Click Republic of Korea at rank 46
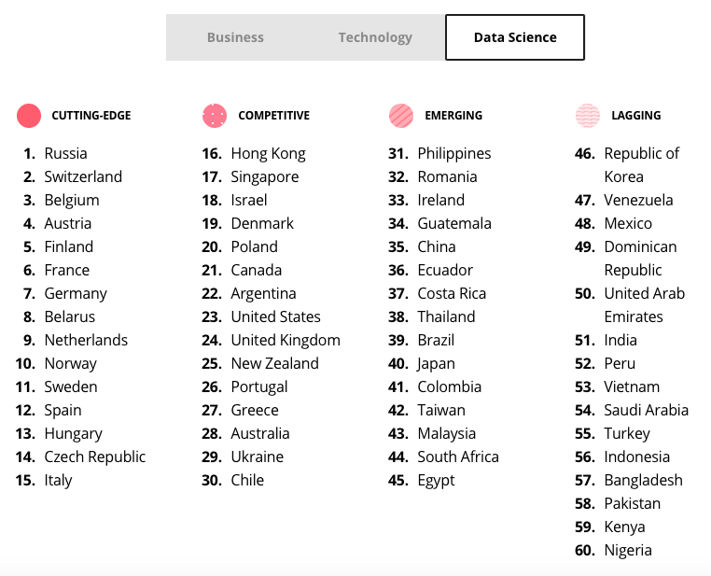Image resolution: width=711 pixels, height=576 pixels. pos(642,165)
